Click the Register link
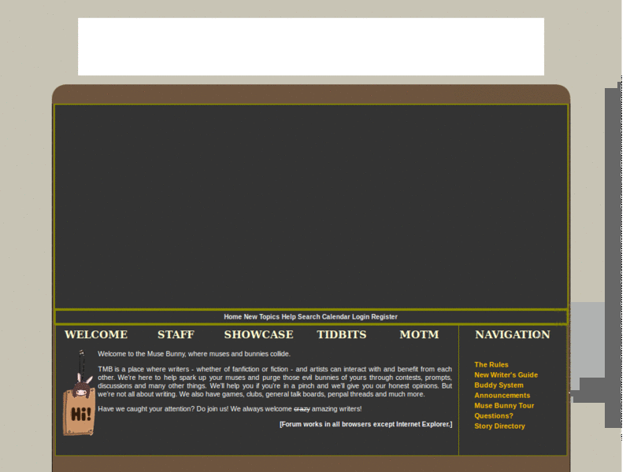The height and width of the screenshot is (472, 630). [384, 317]
